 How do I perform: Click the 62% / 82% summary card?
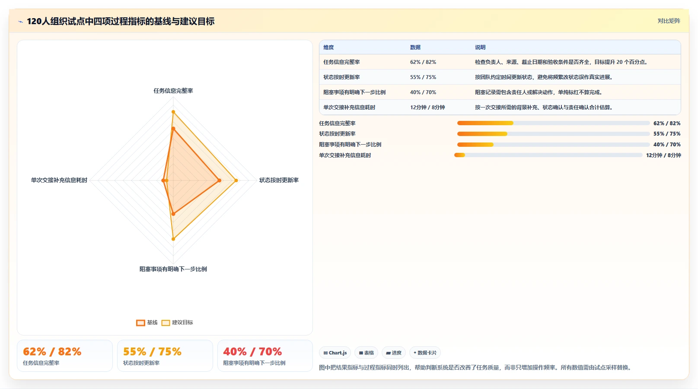65,356
